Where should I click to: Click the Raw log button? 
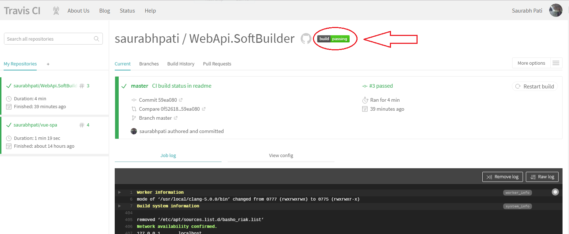click(542, 177)
